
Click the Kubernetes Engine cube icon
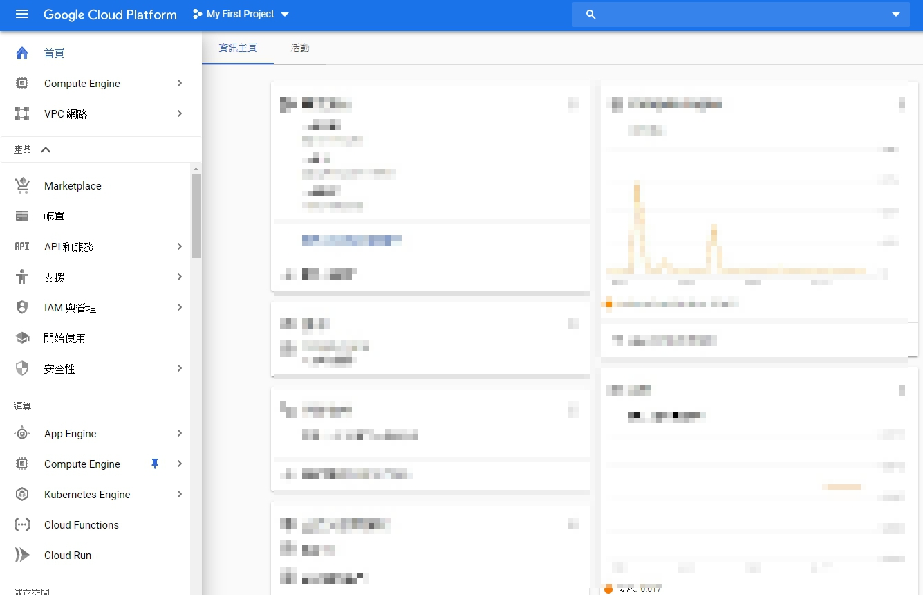click(x=22, y=494)
